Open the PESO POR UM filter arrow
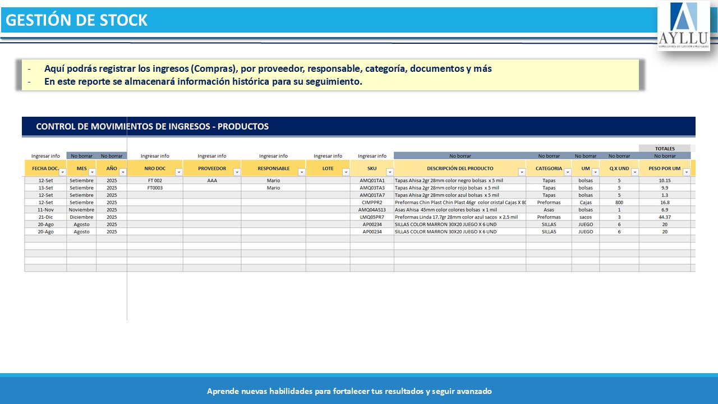Image resolution: width=718 pixels, height=404 pixels. [x=686, y=172]
